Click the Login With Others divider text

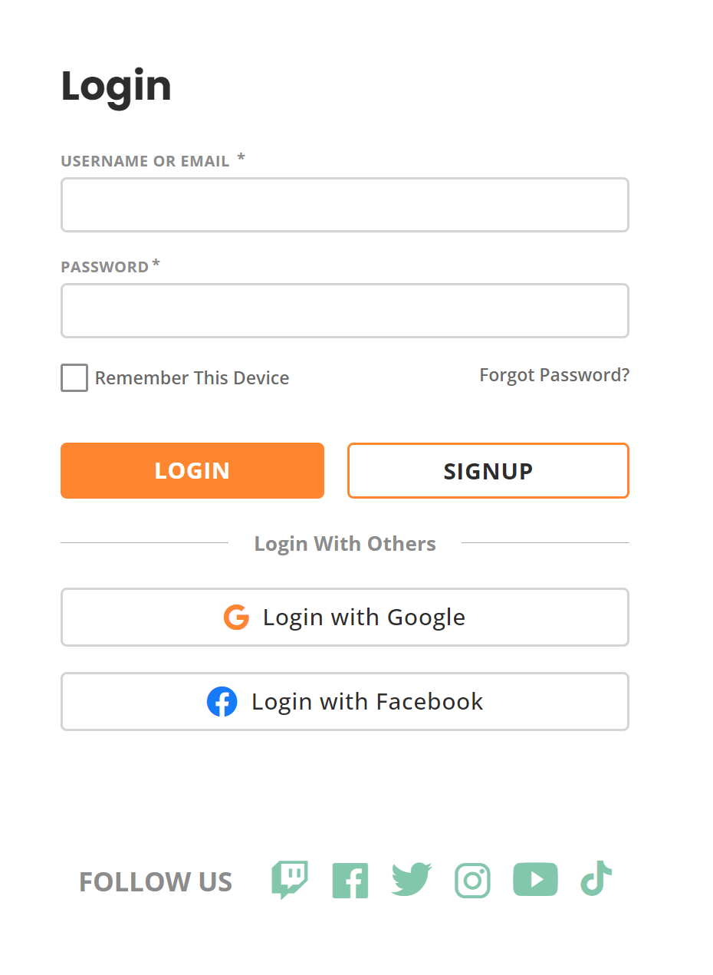(345, 544)
